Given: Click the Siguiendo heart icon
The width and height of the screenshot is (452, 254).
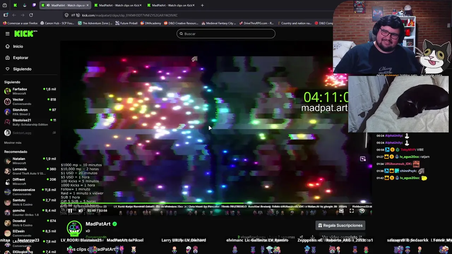Looking at the screenshot, I should 7,69.
